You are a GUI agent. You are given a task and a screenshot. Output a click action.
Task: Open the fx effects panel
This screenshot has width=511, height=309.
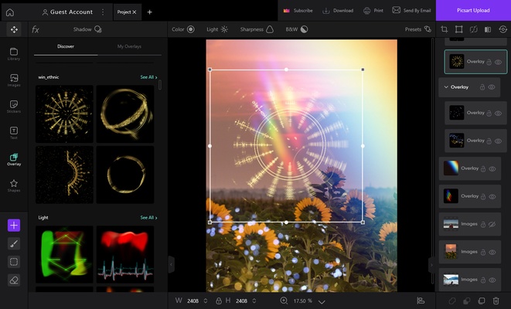pos(36,29)
